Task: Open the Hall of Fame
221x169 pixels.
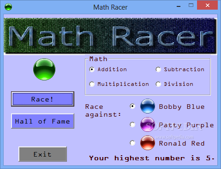Action: point(42,121)
